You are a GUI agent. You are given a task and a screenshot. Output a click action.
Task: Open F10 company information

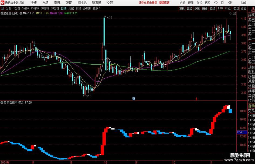220,8
